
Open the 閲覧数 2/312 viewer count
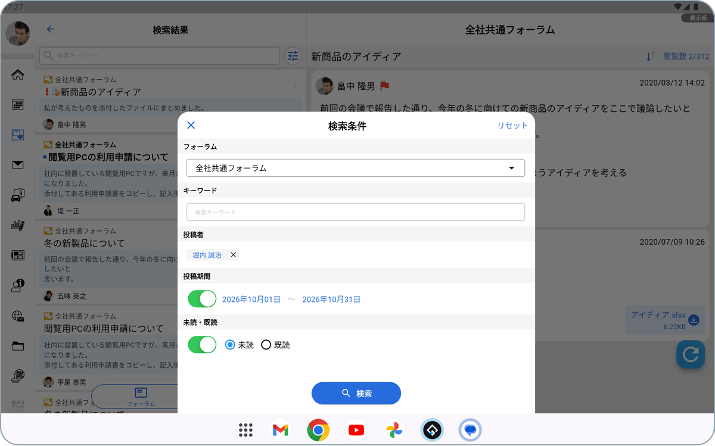pyautogui.click(x=686, y=57)
